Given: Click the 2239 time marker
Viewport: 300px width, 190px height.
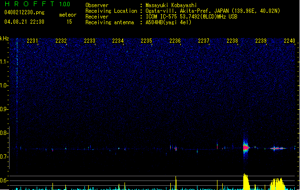Looking at the screenshot, I should tap(261, 41).
